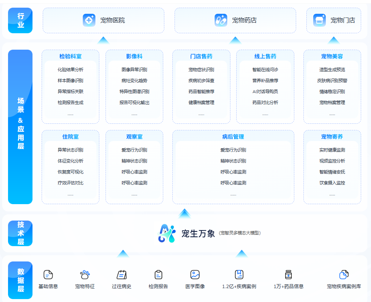This screenshot has height=302, width=371.
Task: Open the 检测报告 clipboard icon
Action: [158, 275]
